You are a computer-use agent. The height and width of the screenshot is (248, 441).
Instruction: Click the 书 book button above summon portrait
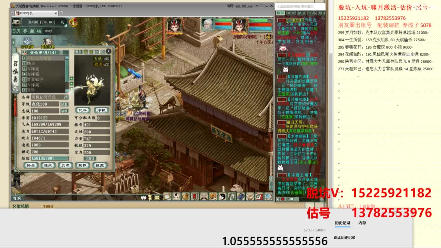(x=78, y=52)
